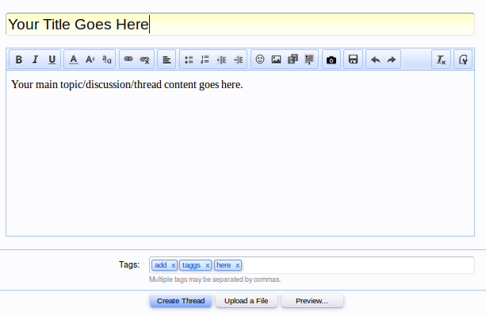486x316 pixels.
Task: Remove the 'taggs' tag
Action: coord(208,265)
